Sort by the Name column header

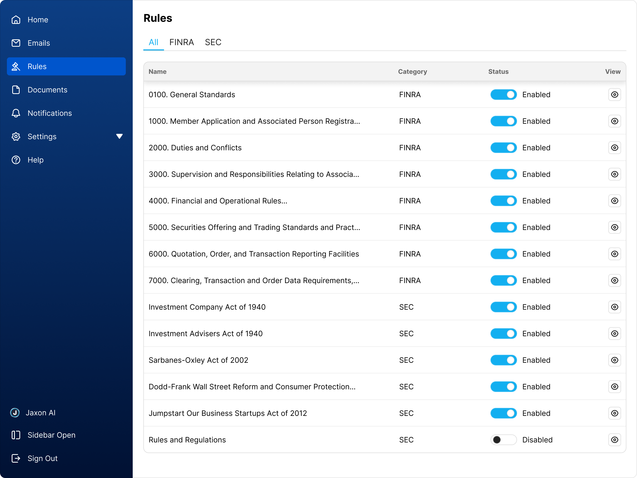(x=157, y=71)
